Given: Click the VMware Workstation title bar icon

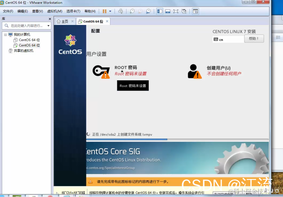Looking at the screenshot, I should click(x=2, y=2).
